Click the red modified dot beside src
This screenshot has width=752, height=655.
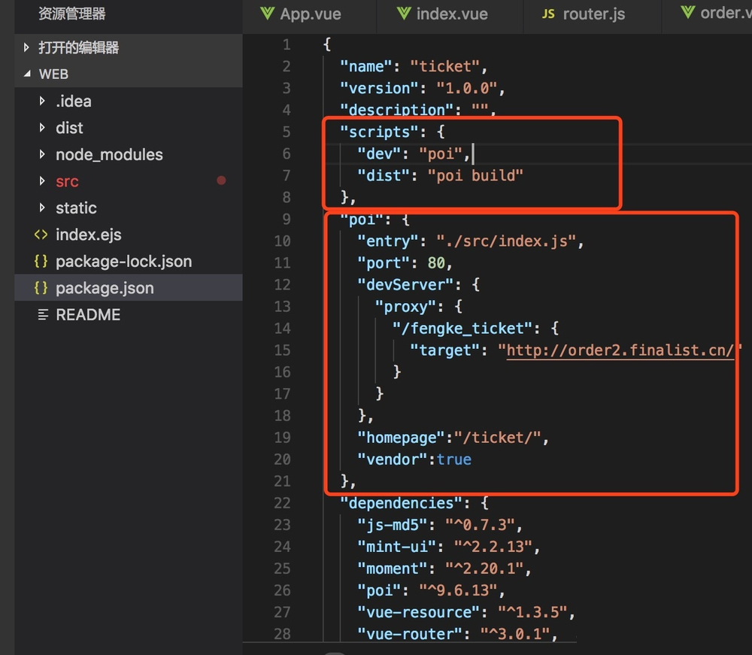pos(221,180)
